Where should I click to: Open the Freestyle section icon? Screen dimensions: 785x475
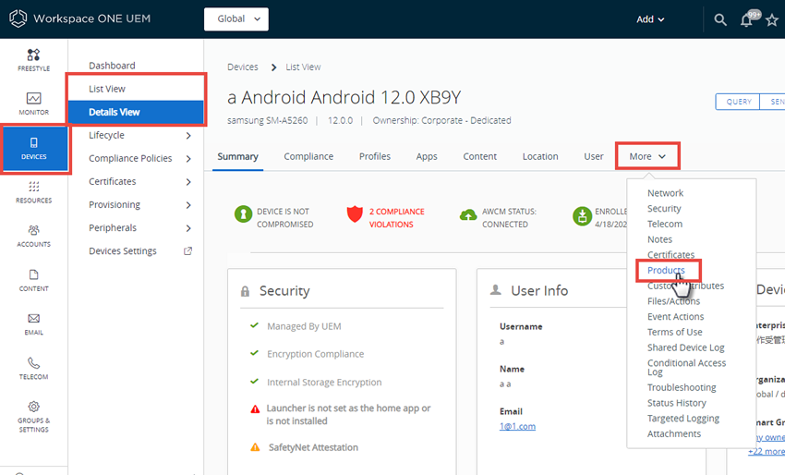click(x=33, y=55)
